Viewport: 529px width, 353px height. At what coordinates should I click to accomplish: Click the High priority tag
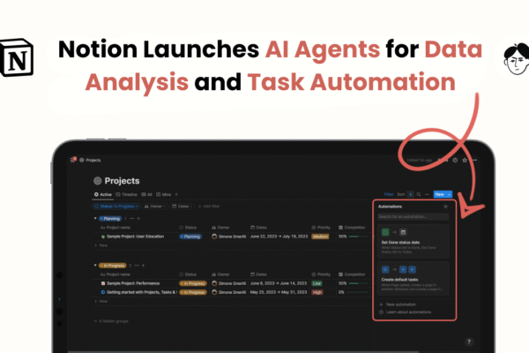[317, 292]
